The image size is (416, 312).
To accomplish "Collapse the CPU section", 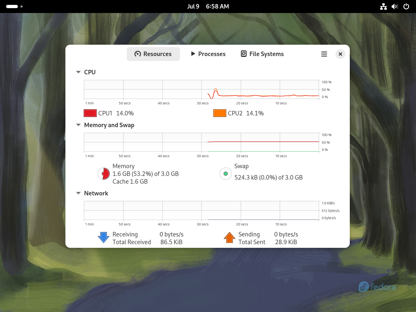I will 78,72.
